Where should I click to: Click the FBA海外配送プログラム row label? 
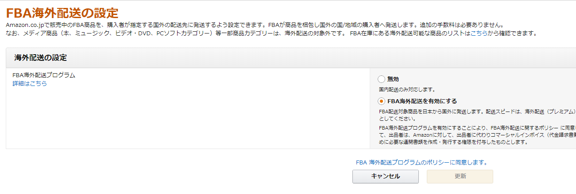coord(44,75)
